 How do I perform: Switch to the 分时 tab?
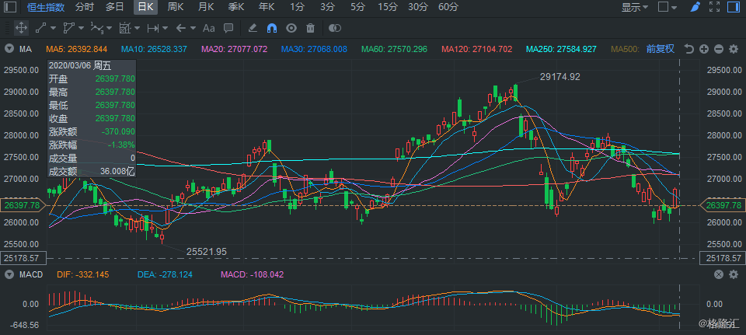click(85, 7)
